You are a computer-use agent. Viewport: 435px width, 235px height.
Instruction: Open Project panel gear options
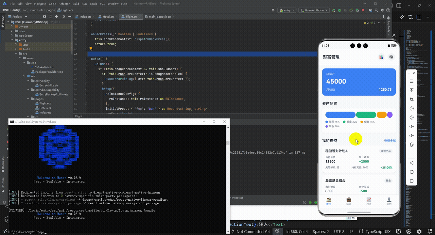click(x=64, y=17)
